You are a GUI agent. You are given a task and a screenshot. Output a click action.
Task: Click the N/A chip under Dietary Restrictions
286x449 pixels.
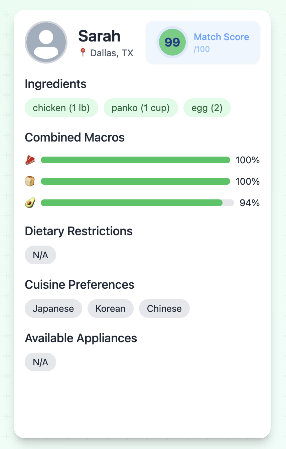coord(40,256)
